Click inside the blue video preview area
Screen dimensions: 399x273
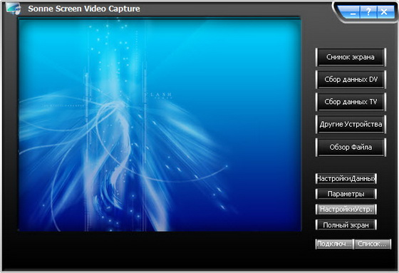[160, 125]
